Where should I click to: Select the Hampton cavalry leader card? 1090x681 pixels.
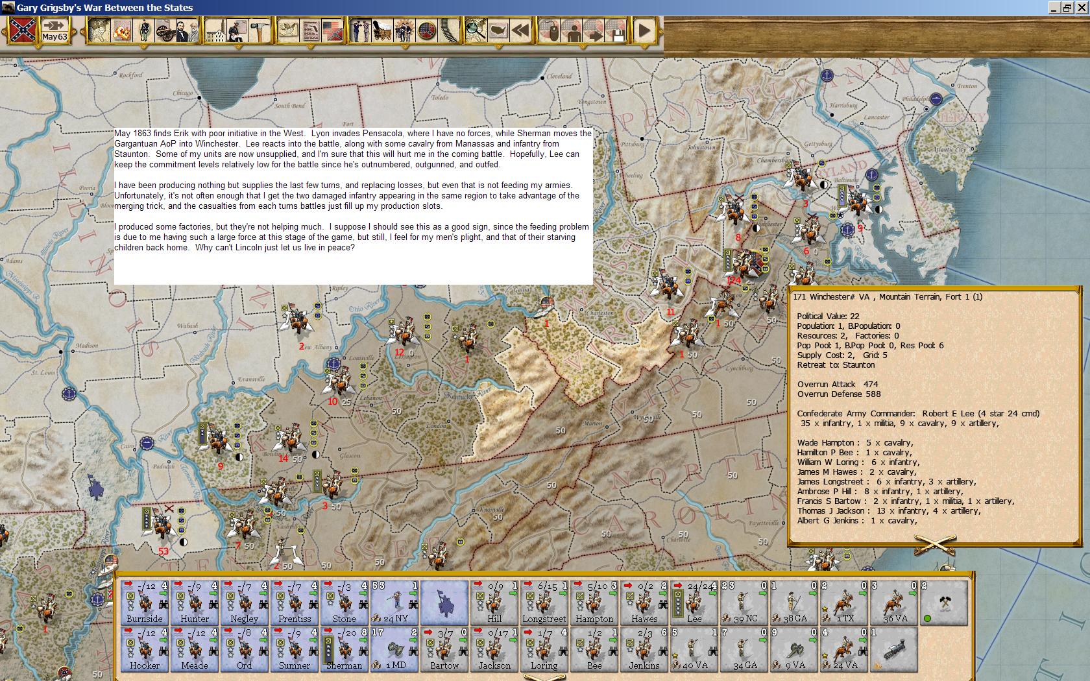[594, 603]
